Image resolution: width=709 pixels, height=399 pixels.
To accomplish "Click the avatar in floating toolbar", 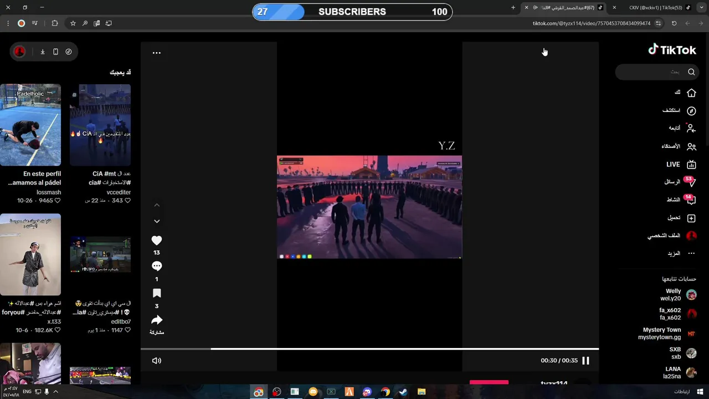I will point(19,52).
